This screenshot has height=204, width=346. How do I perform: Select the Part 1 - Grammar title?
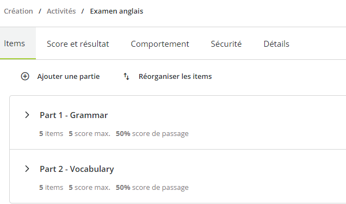point(73,115)
